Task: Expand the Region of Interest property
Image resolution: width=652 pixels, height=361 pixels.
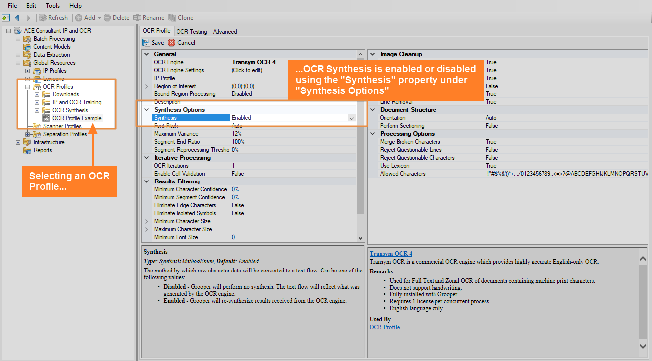Action: [x=146, y=86]
